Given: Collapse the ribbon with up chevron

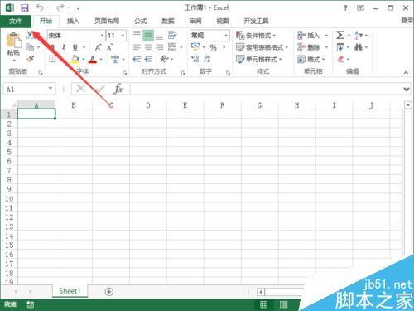Looking at the screenshot, I should tap(406, 73).
